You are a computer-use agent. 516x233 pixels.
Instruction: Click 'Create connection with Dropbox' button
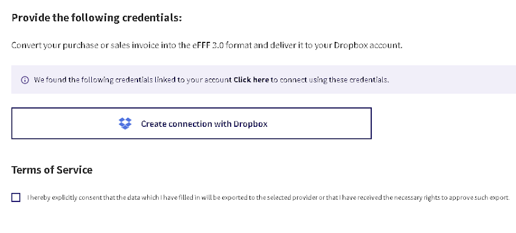[x=192, y=123]
